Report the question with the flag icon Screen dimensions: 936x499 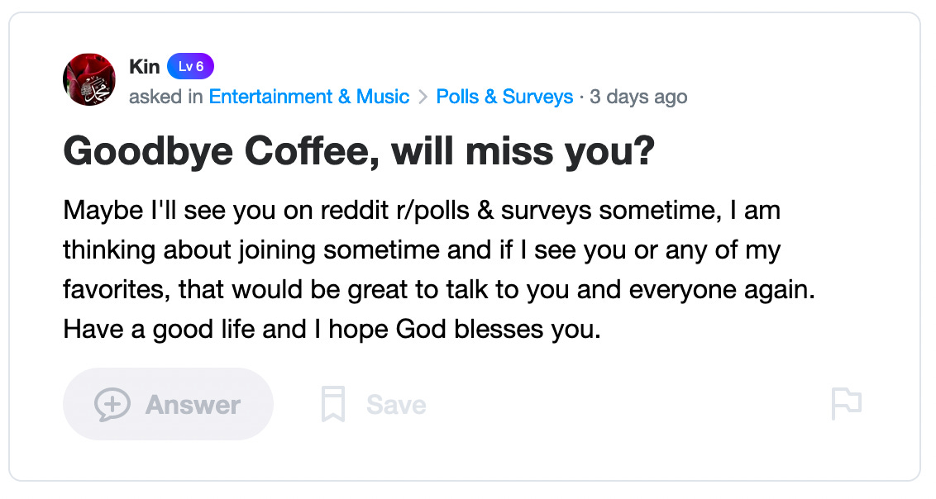846,404
